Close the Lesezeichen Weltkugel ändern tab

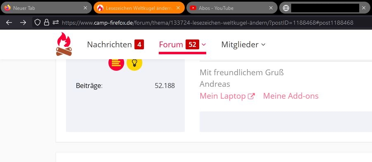(x=178, y=8)
